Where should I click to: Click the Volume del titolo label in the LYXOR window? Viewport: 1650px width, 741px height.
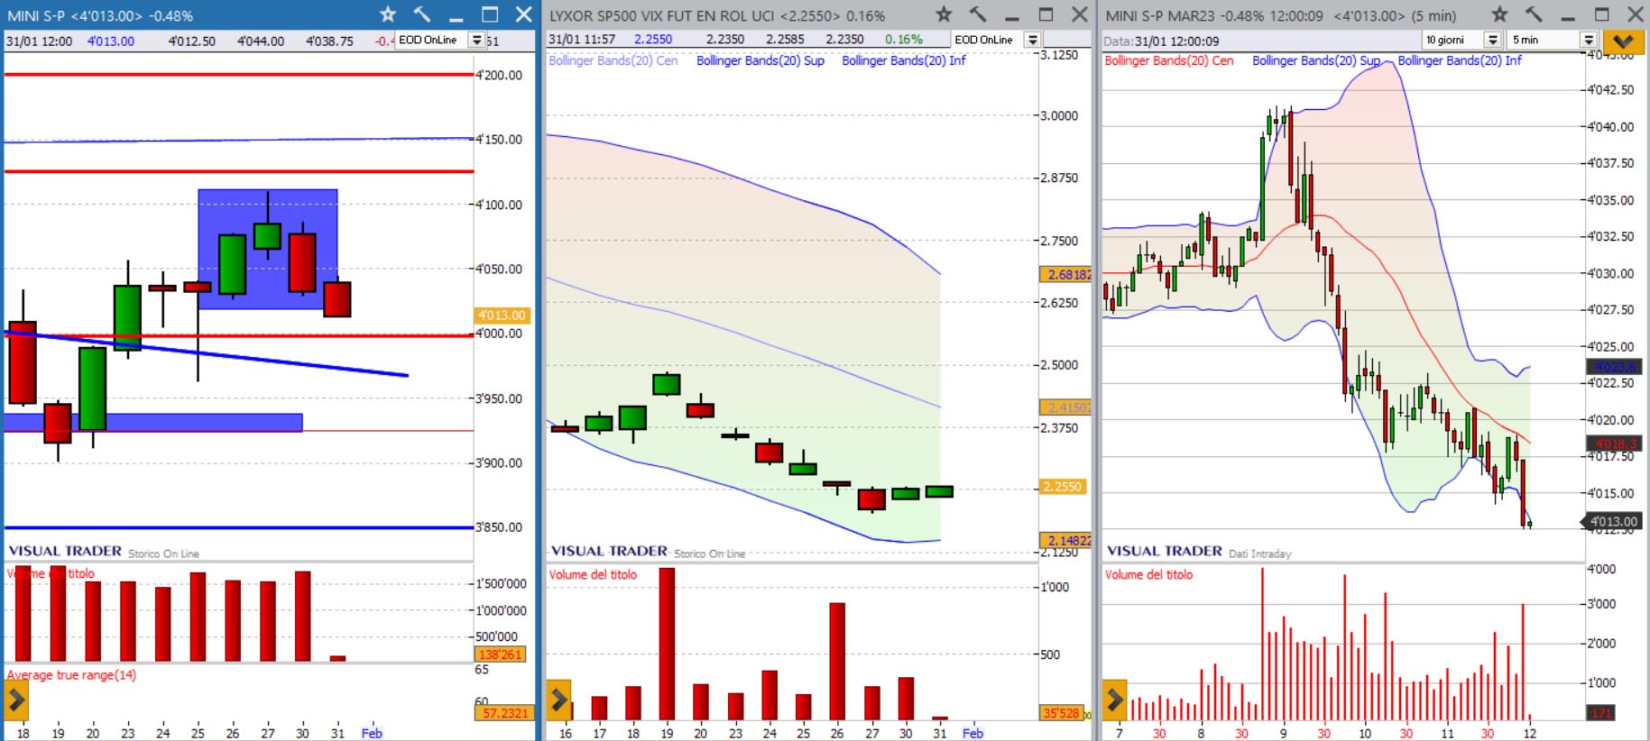[x=593, y=574]
